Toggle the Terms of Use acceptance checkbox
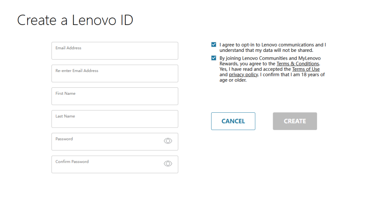This screenshot has height=203, width=382. click(214, 58)
